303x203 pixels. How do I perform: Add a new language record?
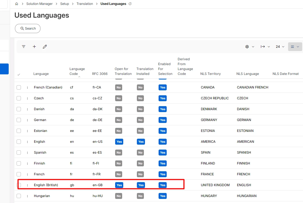34,47
